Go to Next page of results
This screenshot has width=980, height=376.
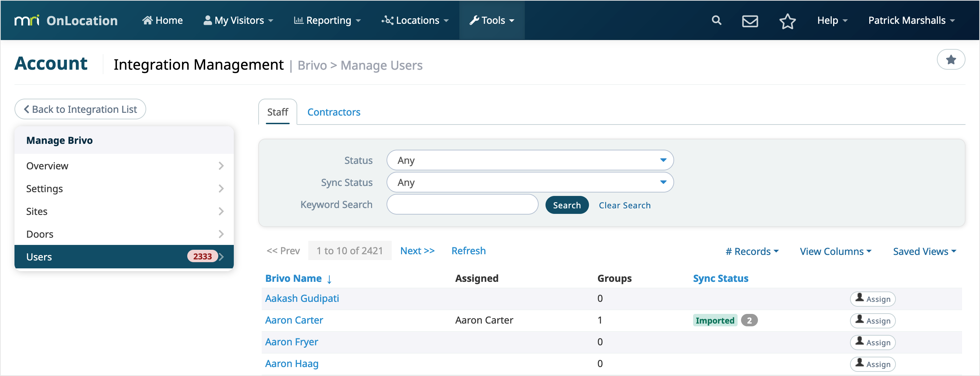[417, 250]
